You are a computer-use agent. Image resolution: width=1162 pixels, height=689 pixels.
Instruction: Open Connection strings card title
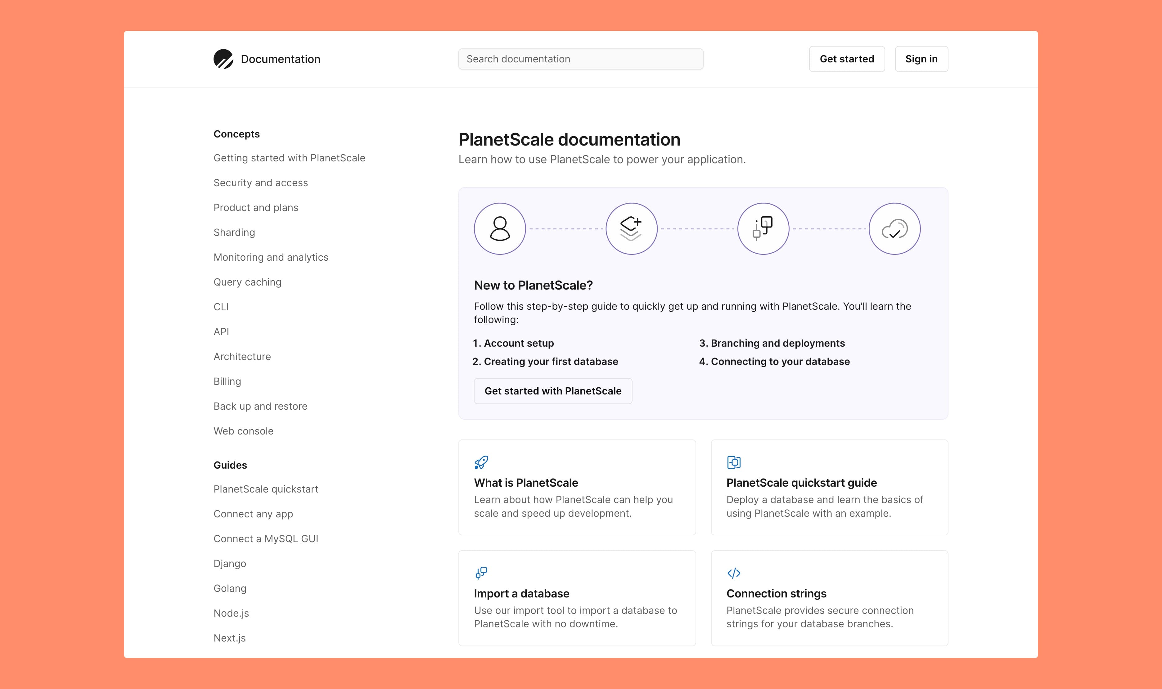coord(776,593)
